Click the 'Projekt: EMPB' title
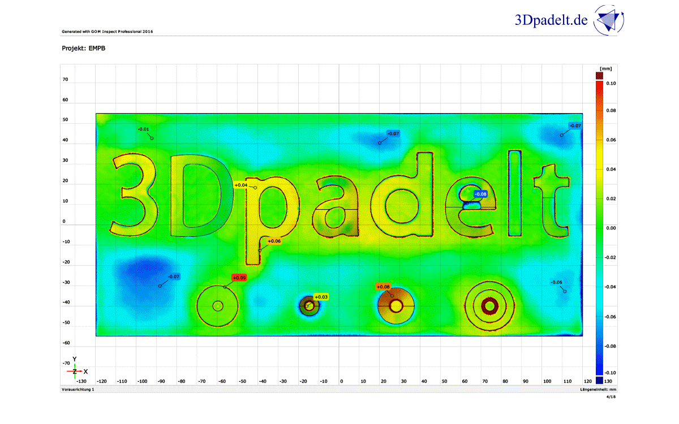The height and width of the screenshot is (424, 679). click(84, 49)
